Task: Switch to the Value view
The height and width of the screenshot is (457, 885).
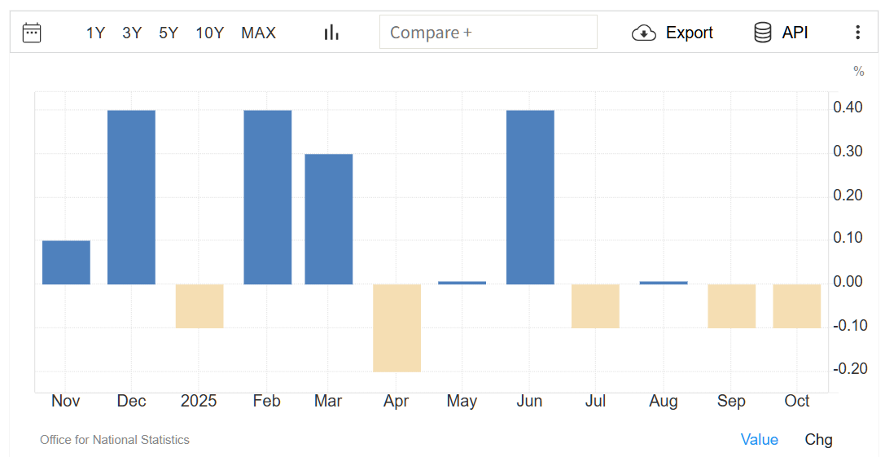Action: coord(759,440)
